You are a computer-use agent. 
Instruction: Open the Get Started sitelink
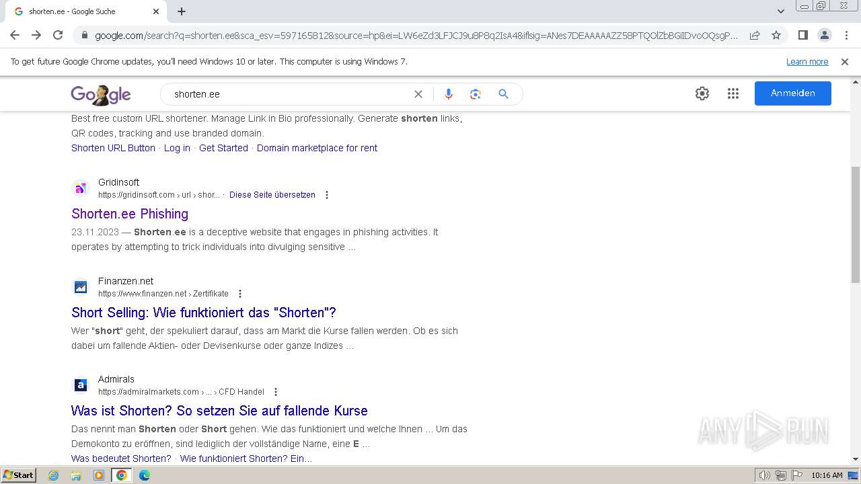point(223,148)
